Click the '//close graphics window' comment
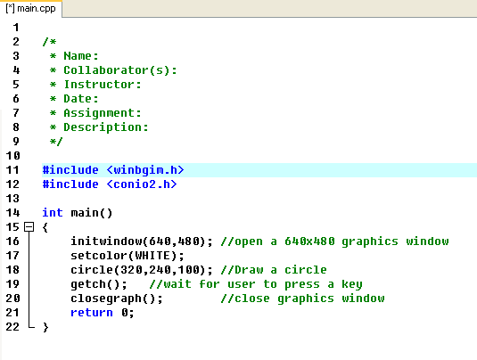The width and height of the screenshot is (477, 360). [x=302, y=299]
